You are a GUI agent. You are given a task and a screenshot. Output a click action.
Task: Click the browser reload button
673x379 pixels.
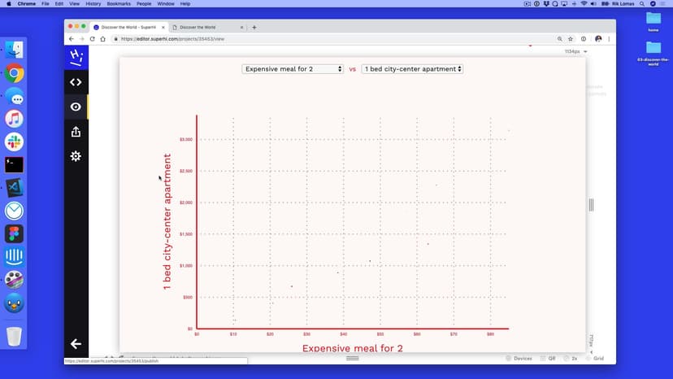[x=92, y=38]
